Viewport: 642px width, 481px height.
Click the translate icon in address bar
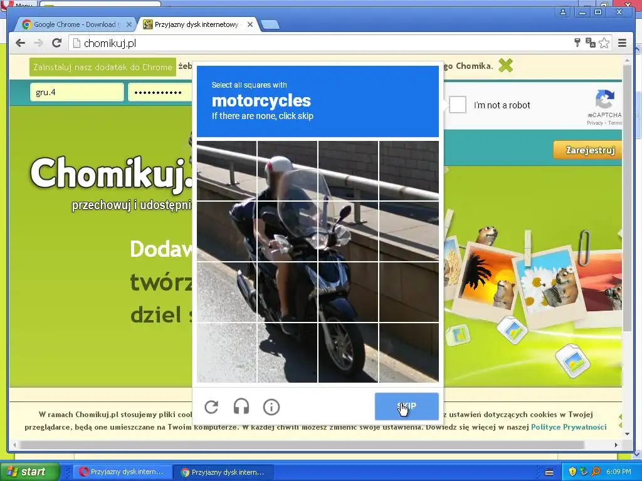pyautogui.click(x=591, y=43)
